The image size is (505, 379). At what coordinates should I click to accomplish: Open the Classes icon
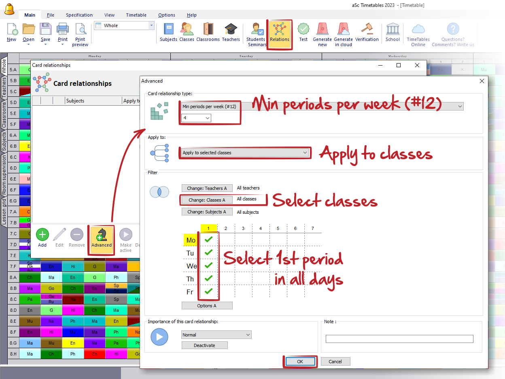click(x=187, y=29)
